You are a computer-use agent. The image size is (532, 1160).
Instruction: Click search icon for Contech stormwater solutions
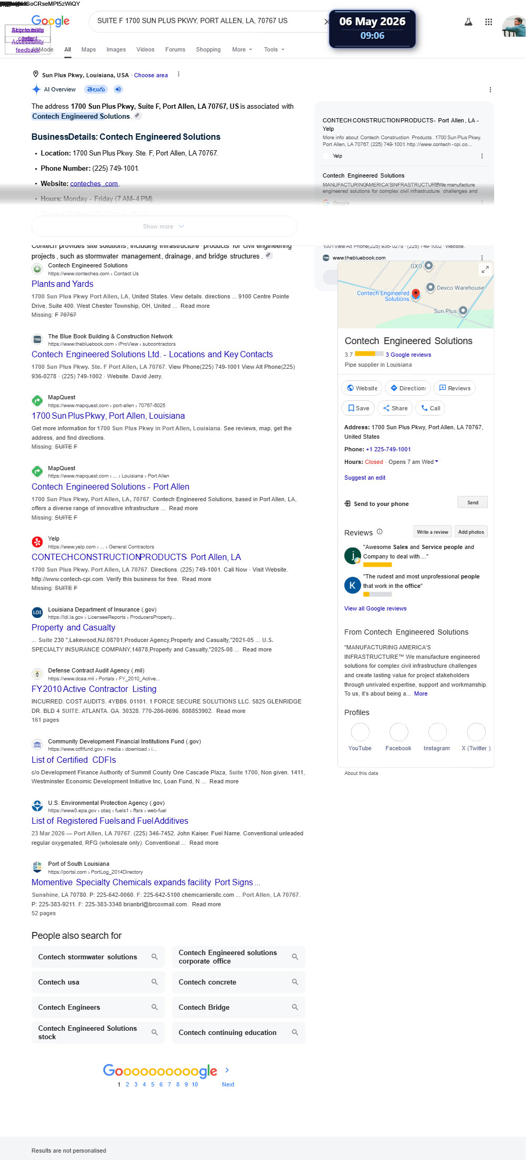[155, 957]
